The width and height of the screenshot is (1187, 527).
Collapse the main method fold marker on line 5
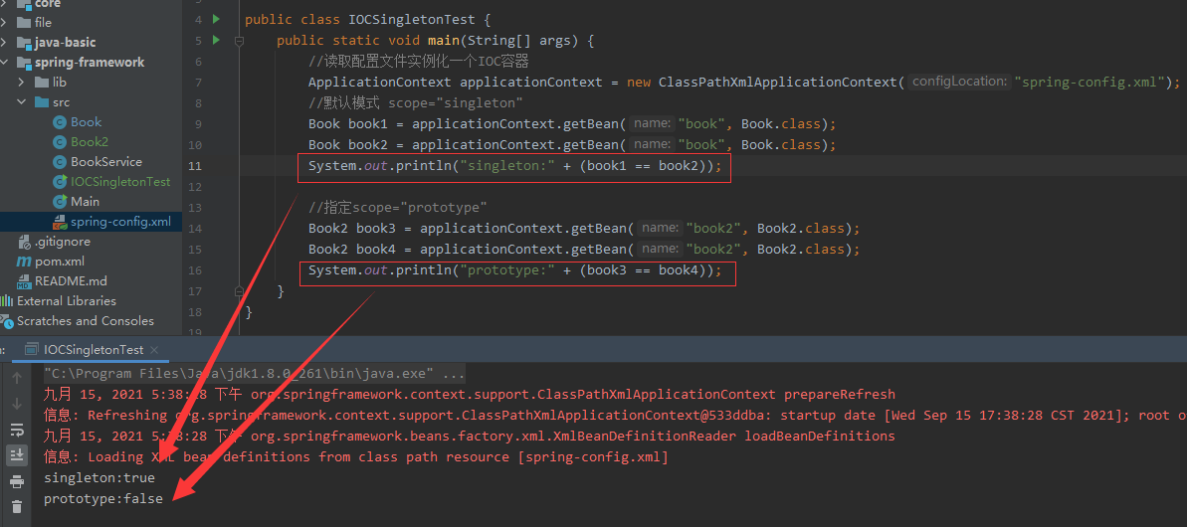click(239, 41)
